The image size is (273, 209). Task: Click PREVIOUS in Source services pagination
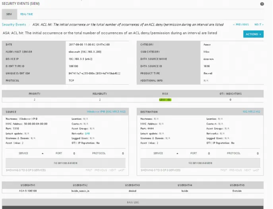point(101,170)
